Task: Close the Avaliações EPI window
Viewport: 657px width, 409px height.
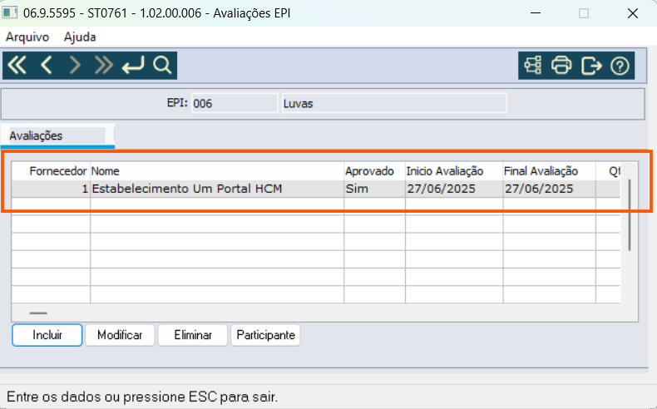Action: [x=633, y=13]
